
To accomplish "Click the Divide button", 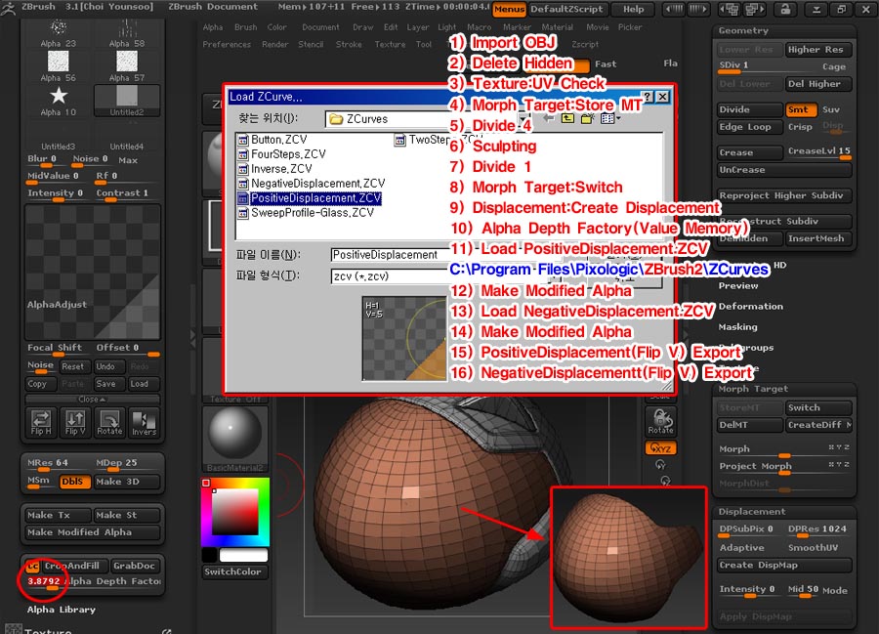I will [749, 109].
